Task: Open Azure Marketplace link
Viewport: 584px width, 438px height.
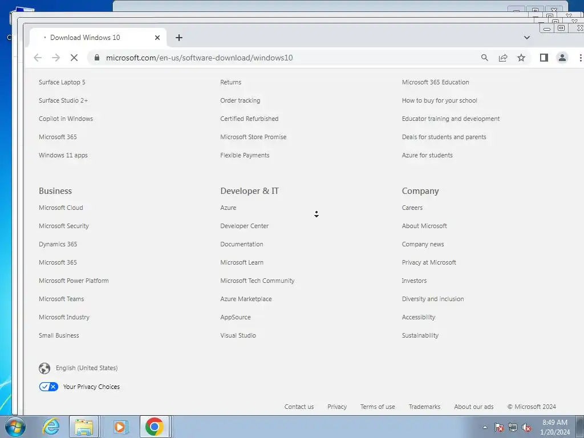Action: (x=246, y=299)
